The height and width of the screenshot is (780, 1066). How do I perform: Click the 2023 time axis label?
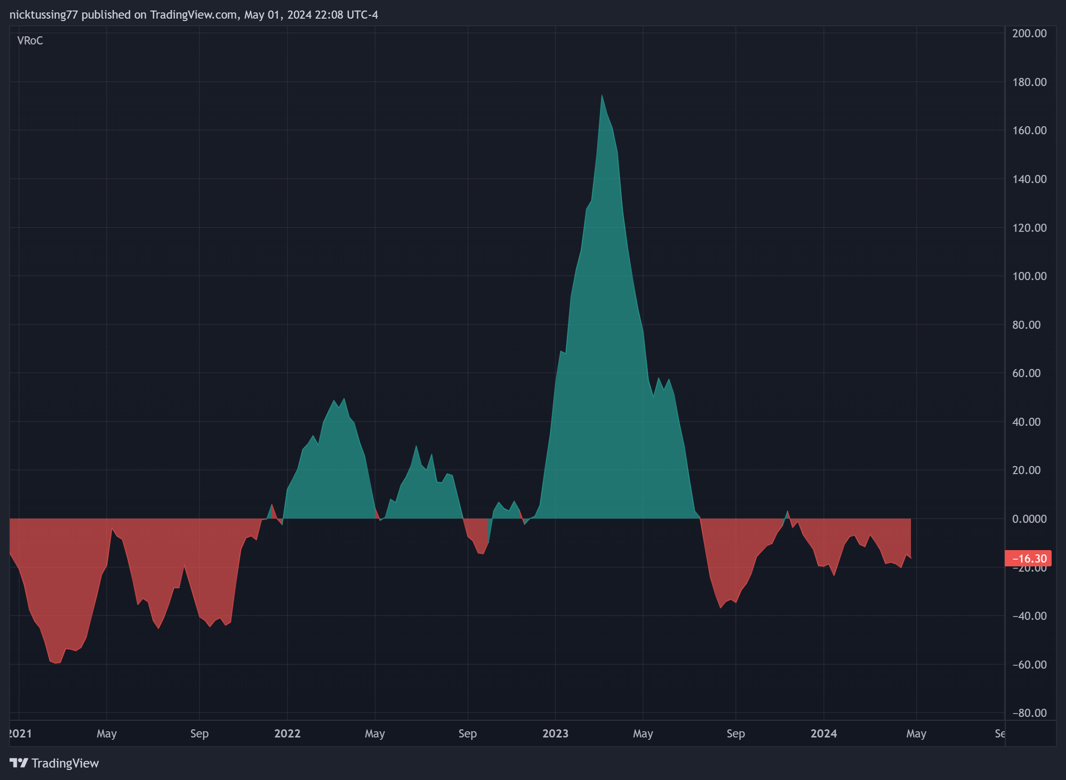(x=555, y=734)
